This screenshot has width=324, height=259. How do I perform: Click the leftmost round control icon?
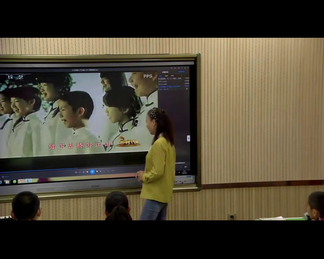click(76, 172)
